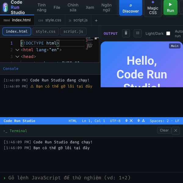Click the error count X icon

pos(131,121)
